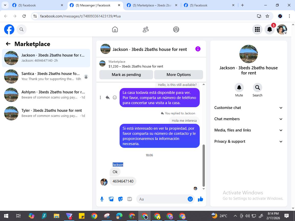Attach a photo file icon
This screenshot has height=221, width=295.
(111, 199)
